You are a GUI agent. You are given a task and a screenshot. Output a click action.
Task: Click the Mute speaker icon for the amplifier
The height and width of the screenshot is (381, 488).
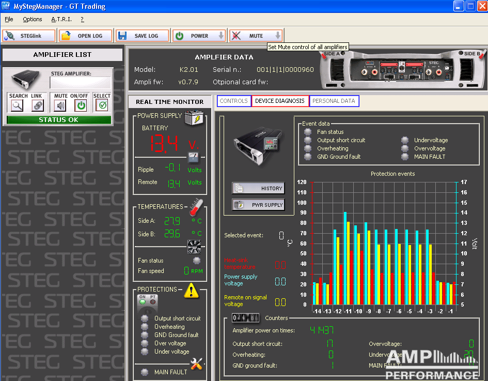(60, 105)
